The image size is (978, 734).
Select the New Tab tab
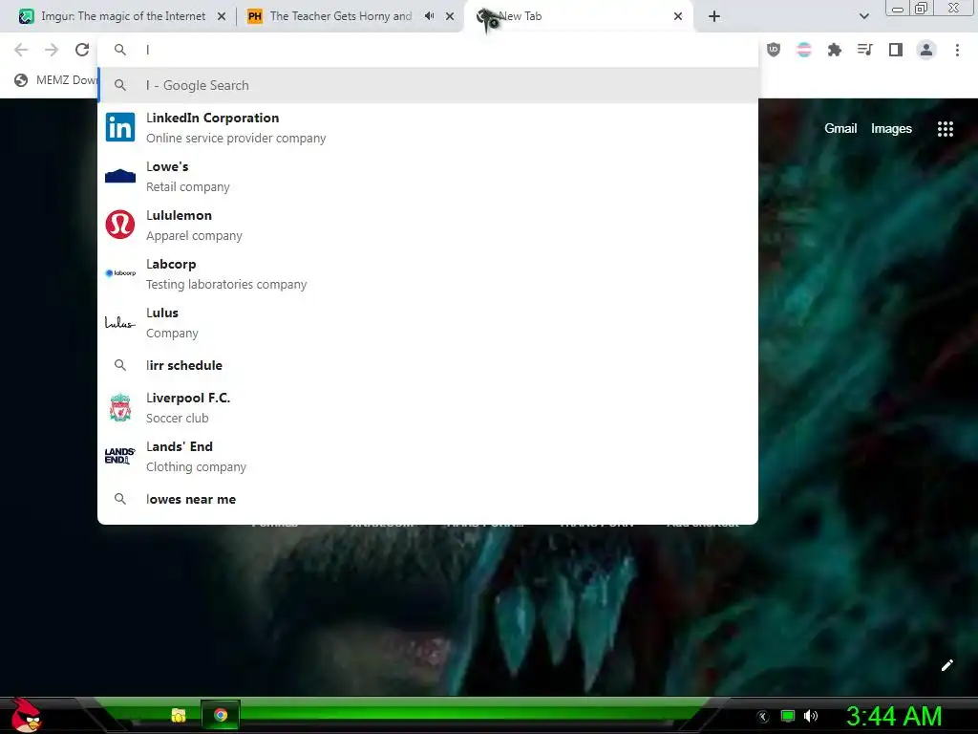(x=577, y=16)
